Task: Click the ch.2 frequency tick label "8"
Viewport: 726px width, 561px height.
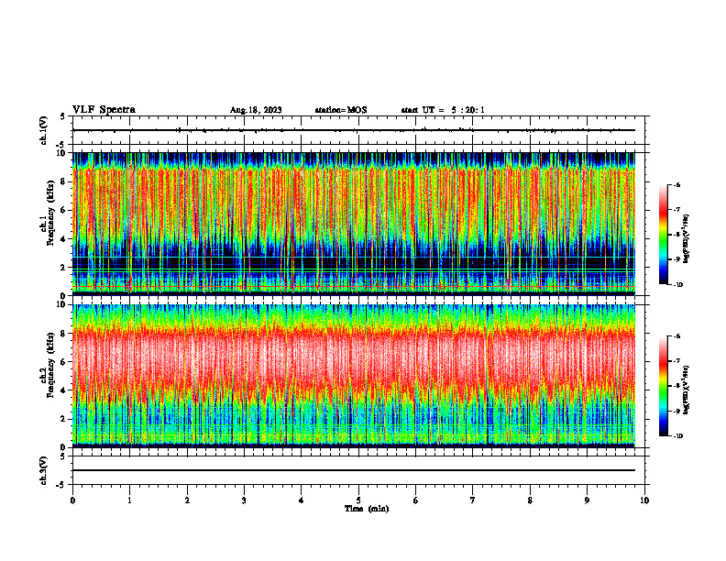Action: [x=63, y=334]
